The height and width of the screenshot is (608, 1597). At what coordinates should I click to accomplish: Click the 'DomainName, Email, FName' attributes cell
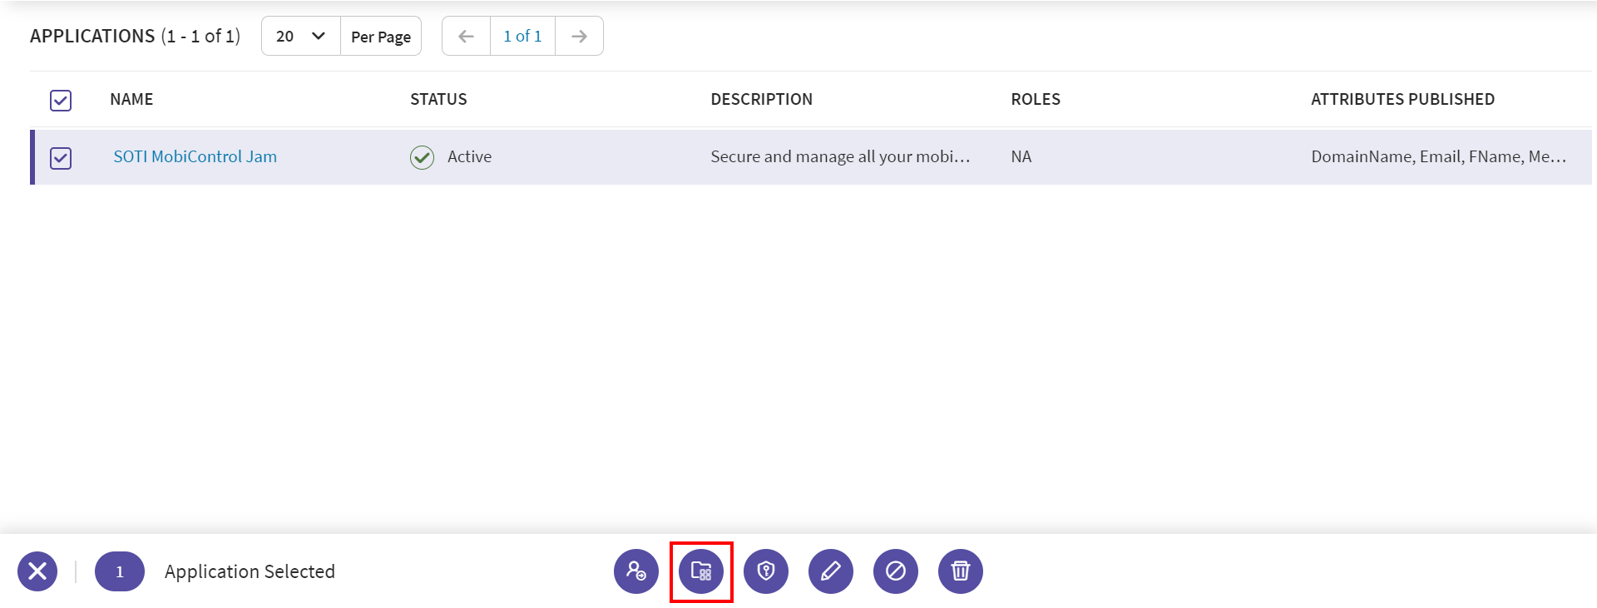(x=1439, y=156)
